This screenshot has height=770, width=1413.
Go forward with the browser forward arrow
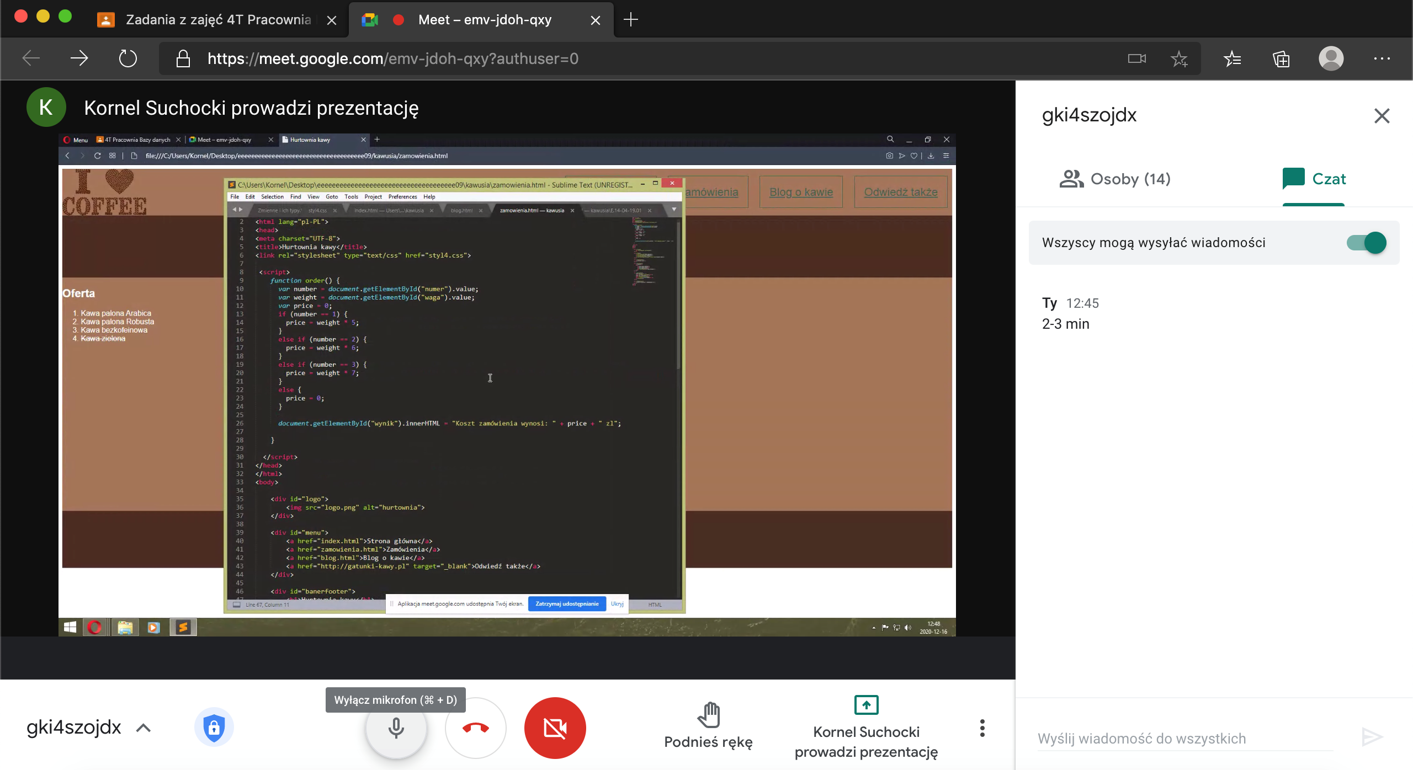79,58
